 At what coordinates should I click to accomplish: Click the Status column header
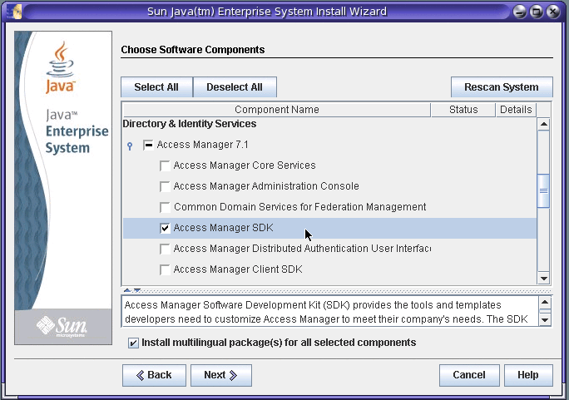point(463,110)
